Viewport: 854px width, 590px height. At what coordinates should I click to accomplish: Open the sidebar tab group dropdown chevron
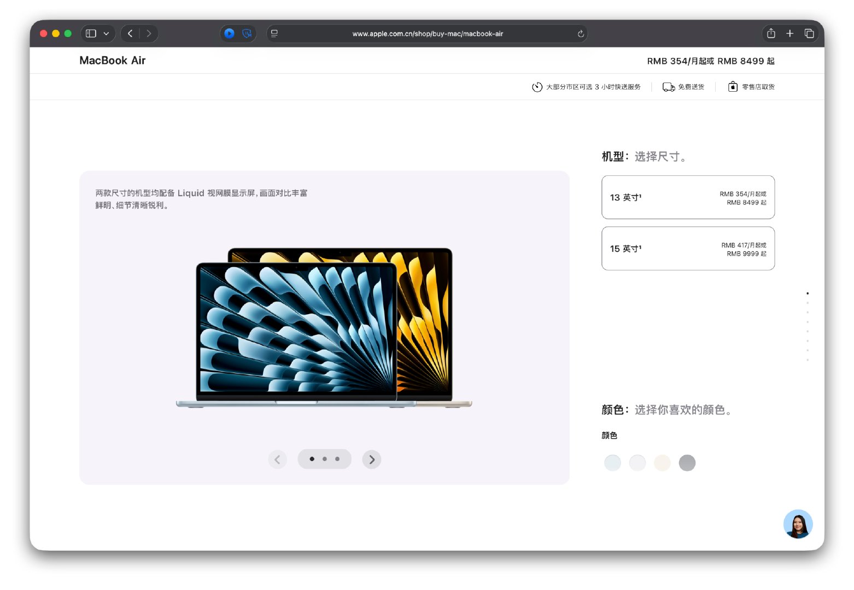106,33
